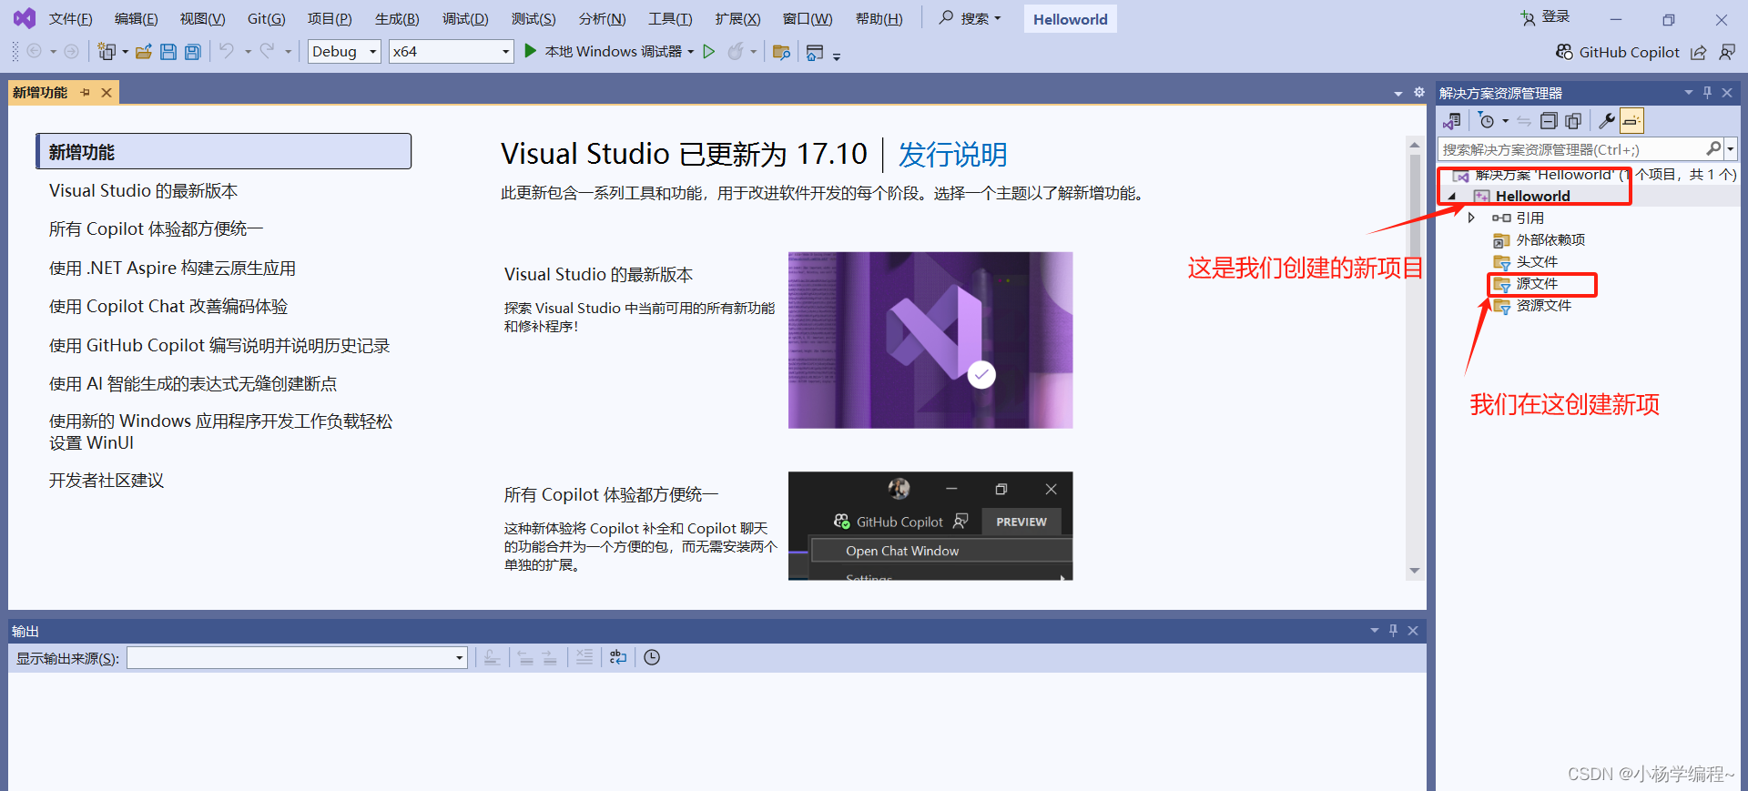Click the clock timestamp icon in Output toolbar
The height and width of the screenshot is (791, 1748).
(652, 657)
